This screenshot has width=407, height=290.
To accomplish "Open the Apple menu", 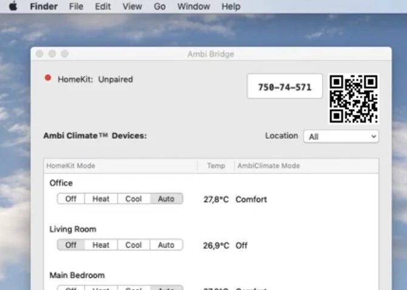I will [13, 6].
